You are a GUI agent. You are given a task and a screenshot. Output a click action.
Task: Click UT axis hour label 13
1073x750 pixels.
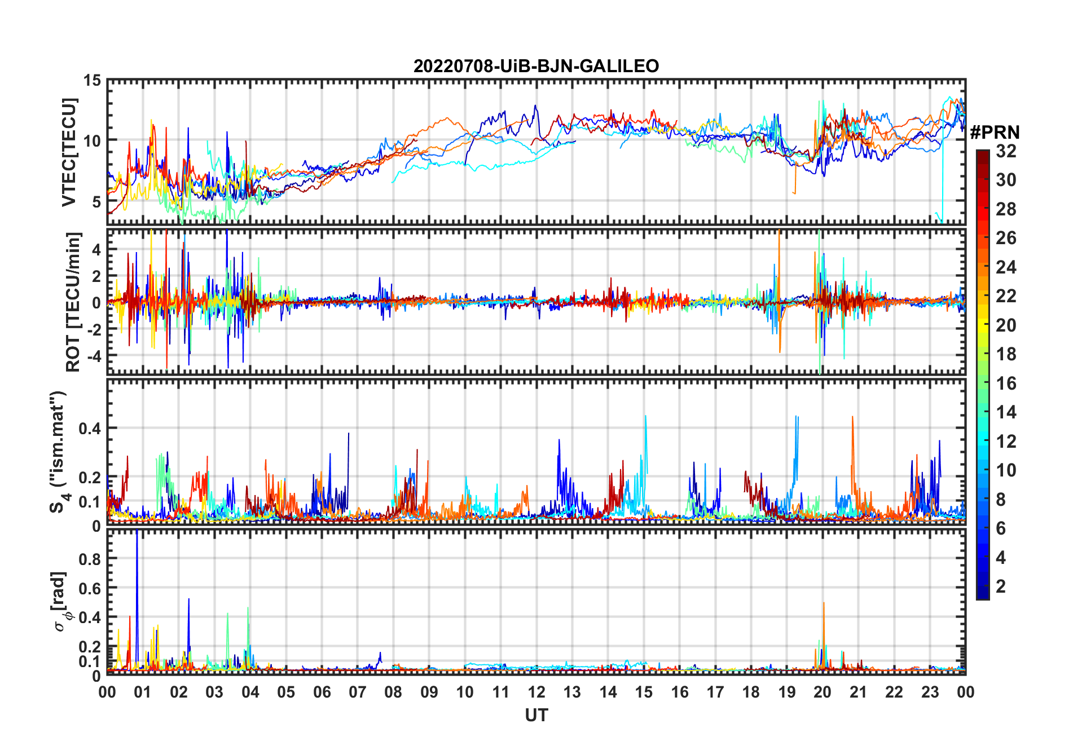coord(572,691)
